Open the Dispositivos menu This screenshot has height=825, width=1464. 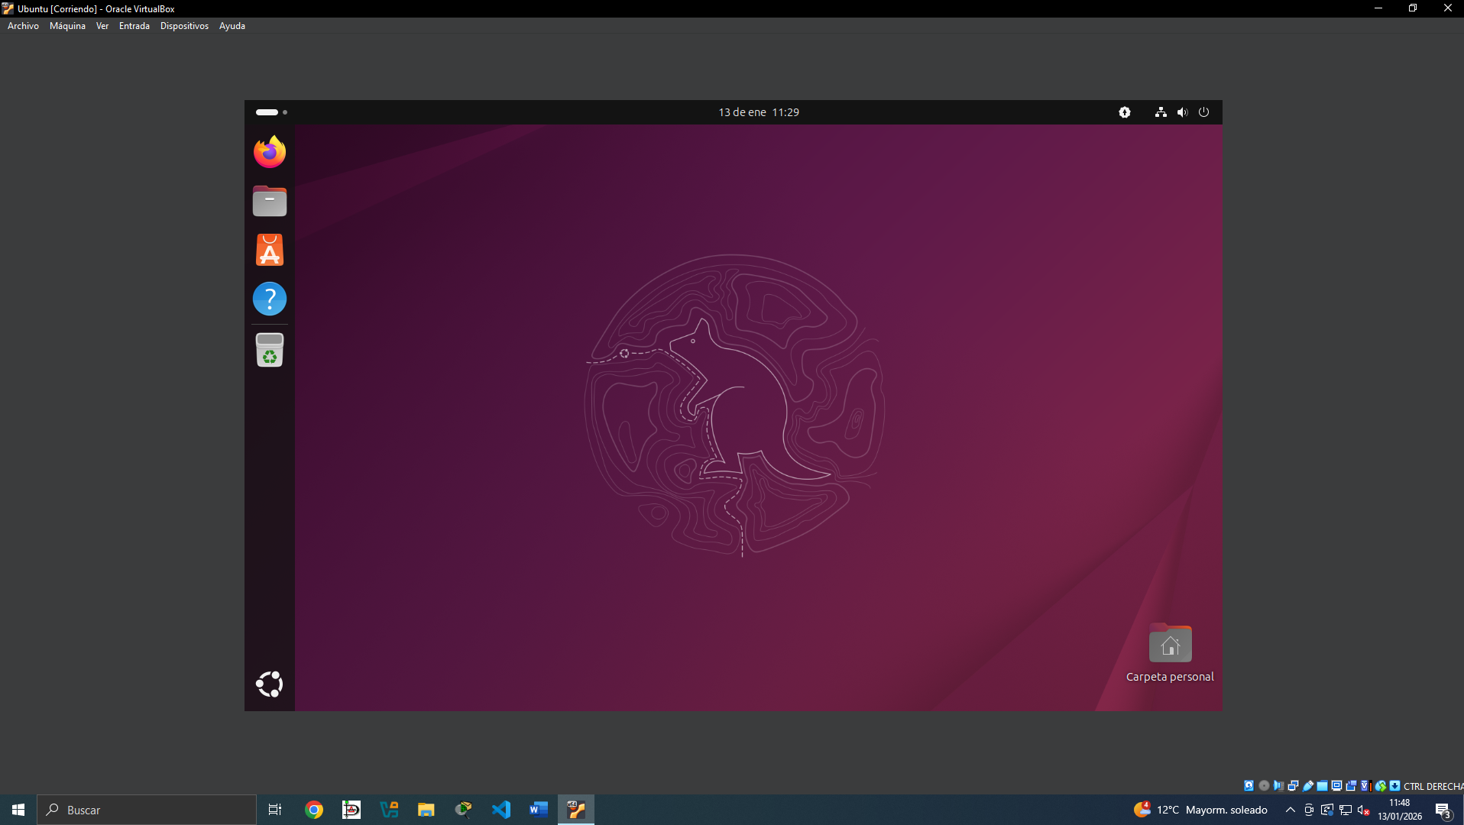pos(184,26)
